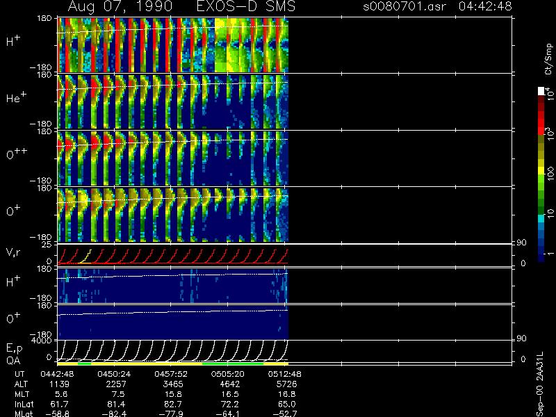Select altitude value "1139"
The width and height of the screenshot is (556, 417).
[60, 384]
